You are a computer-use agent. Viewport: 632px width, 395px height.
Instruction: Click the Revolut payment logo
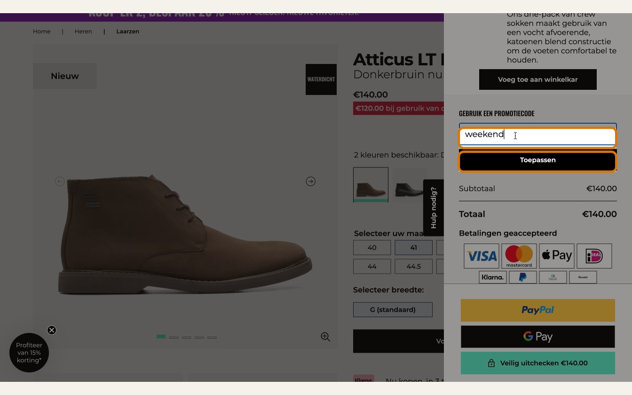pos(583,277)
